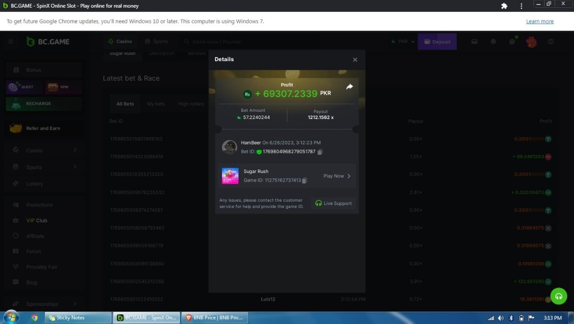Viewport: 574px width, 324px height.
Task: Open the globe language icon
Action: click(551, 42)
